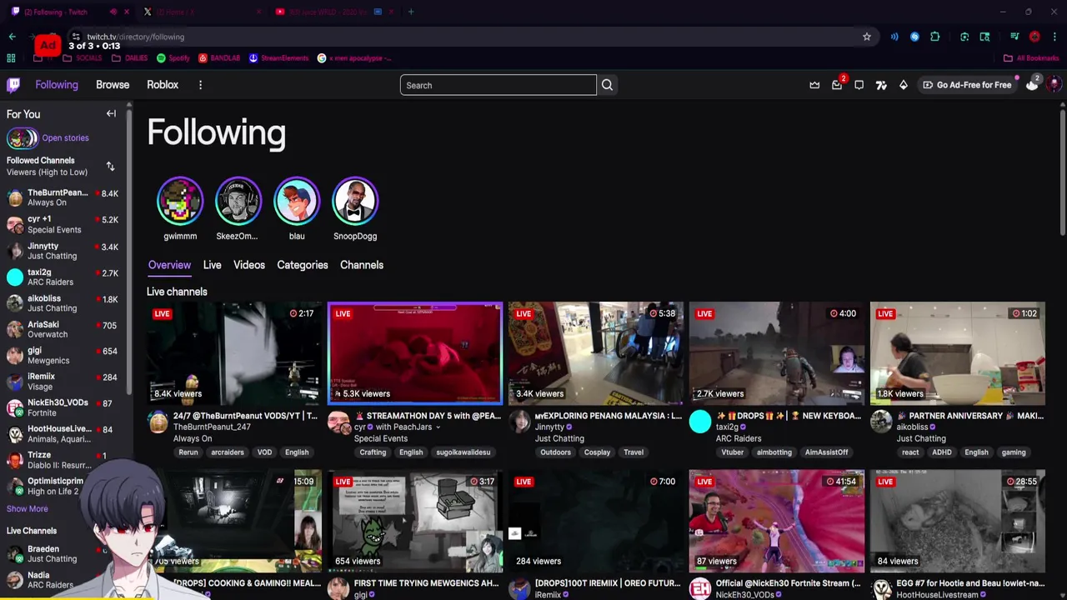
Task: Open DAILIES bookmarks folder
Action: click(129, 58)
